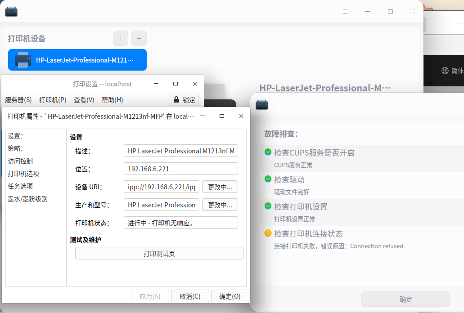Open the 打印机(P) menu

click(53, 100)
